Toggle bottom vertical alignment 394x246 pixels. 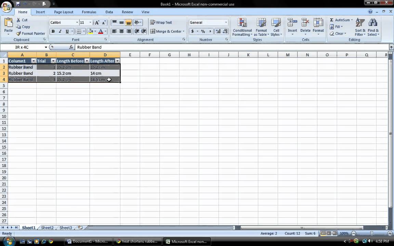(x=128, y=23)
